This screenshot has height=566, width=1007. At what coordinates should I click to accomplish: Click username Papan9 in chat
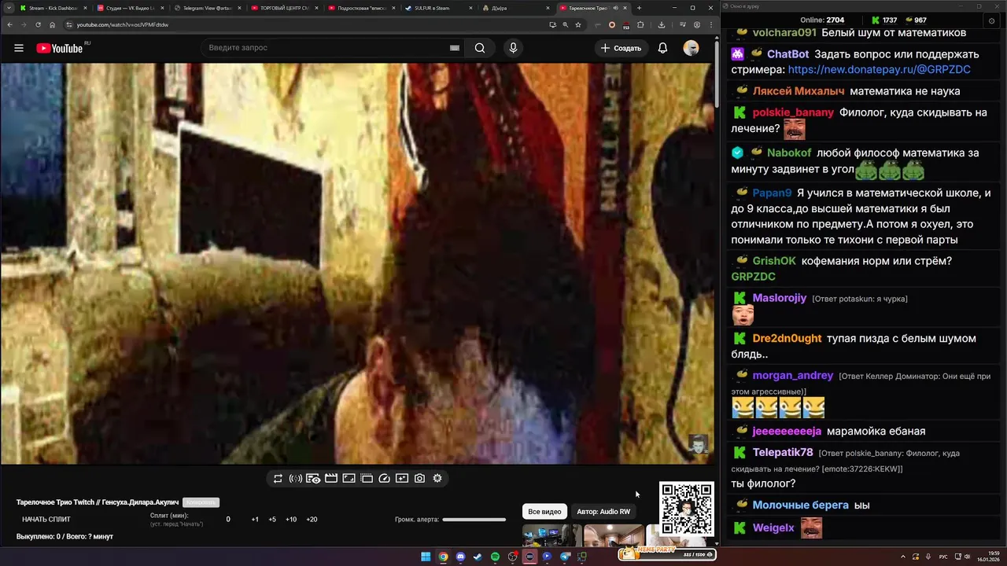772,193
